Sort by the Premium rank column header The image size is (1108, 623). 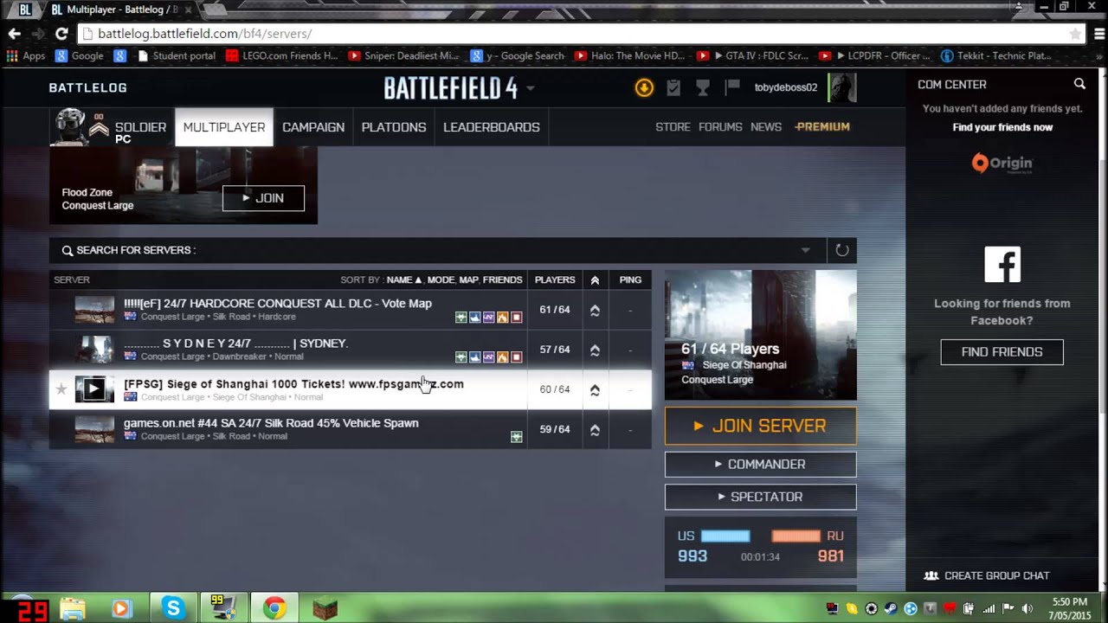595,279
